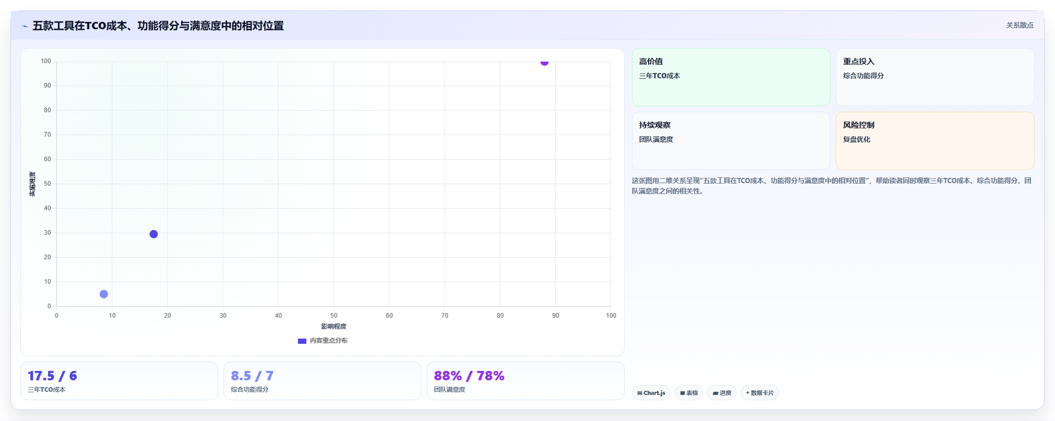Viewport: 1055px width, 421px height.
Task: Click the dark blue scatter point near 30
Action: [154, 234]
